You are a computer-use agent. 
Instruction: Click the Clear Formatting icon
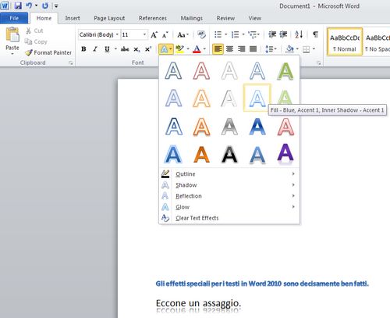[x=201, y=34]
